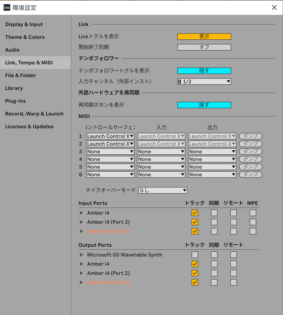Click ダンプ button in row 1
Viewport: 283px width, 315px height.
251,136
